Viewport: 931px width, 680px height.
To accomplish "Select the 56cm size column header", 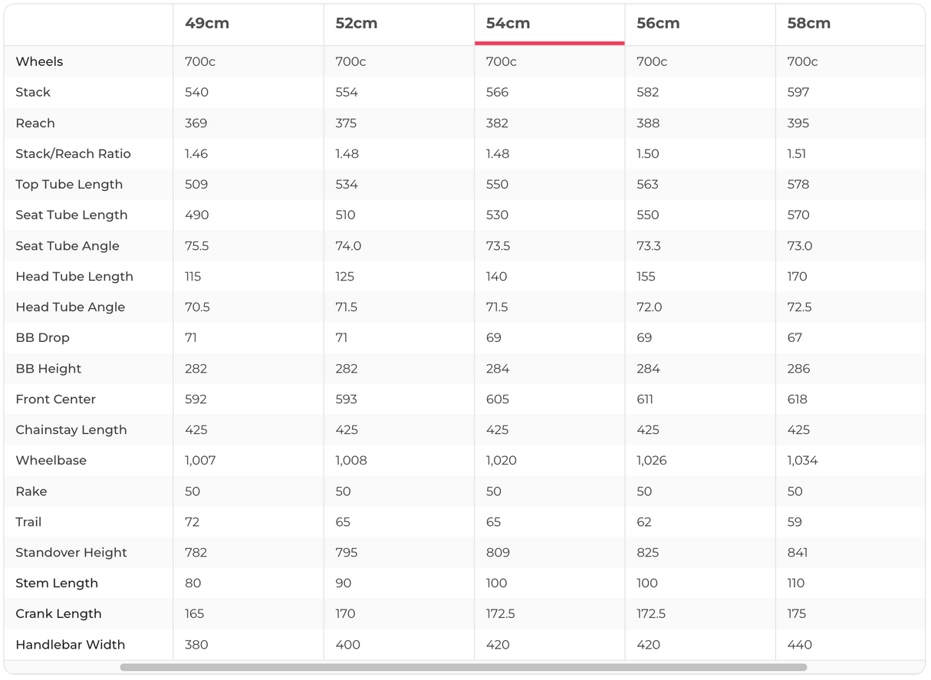I will coord(658,23).
